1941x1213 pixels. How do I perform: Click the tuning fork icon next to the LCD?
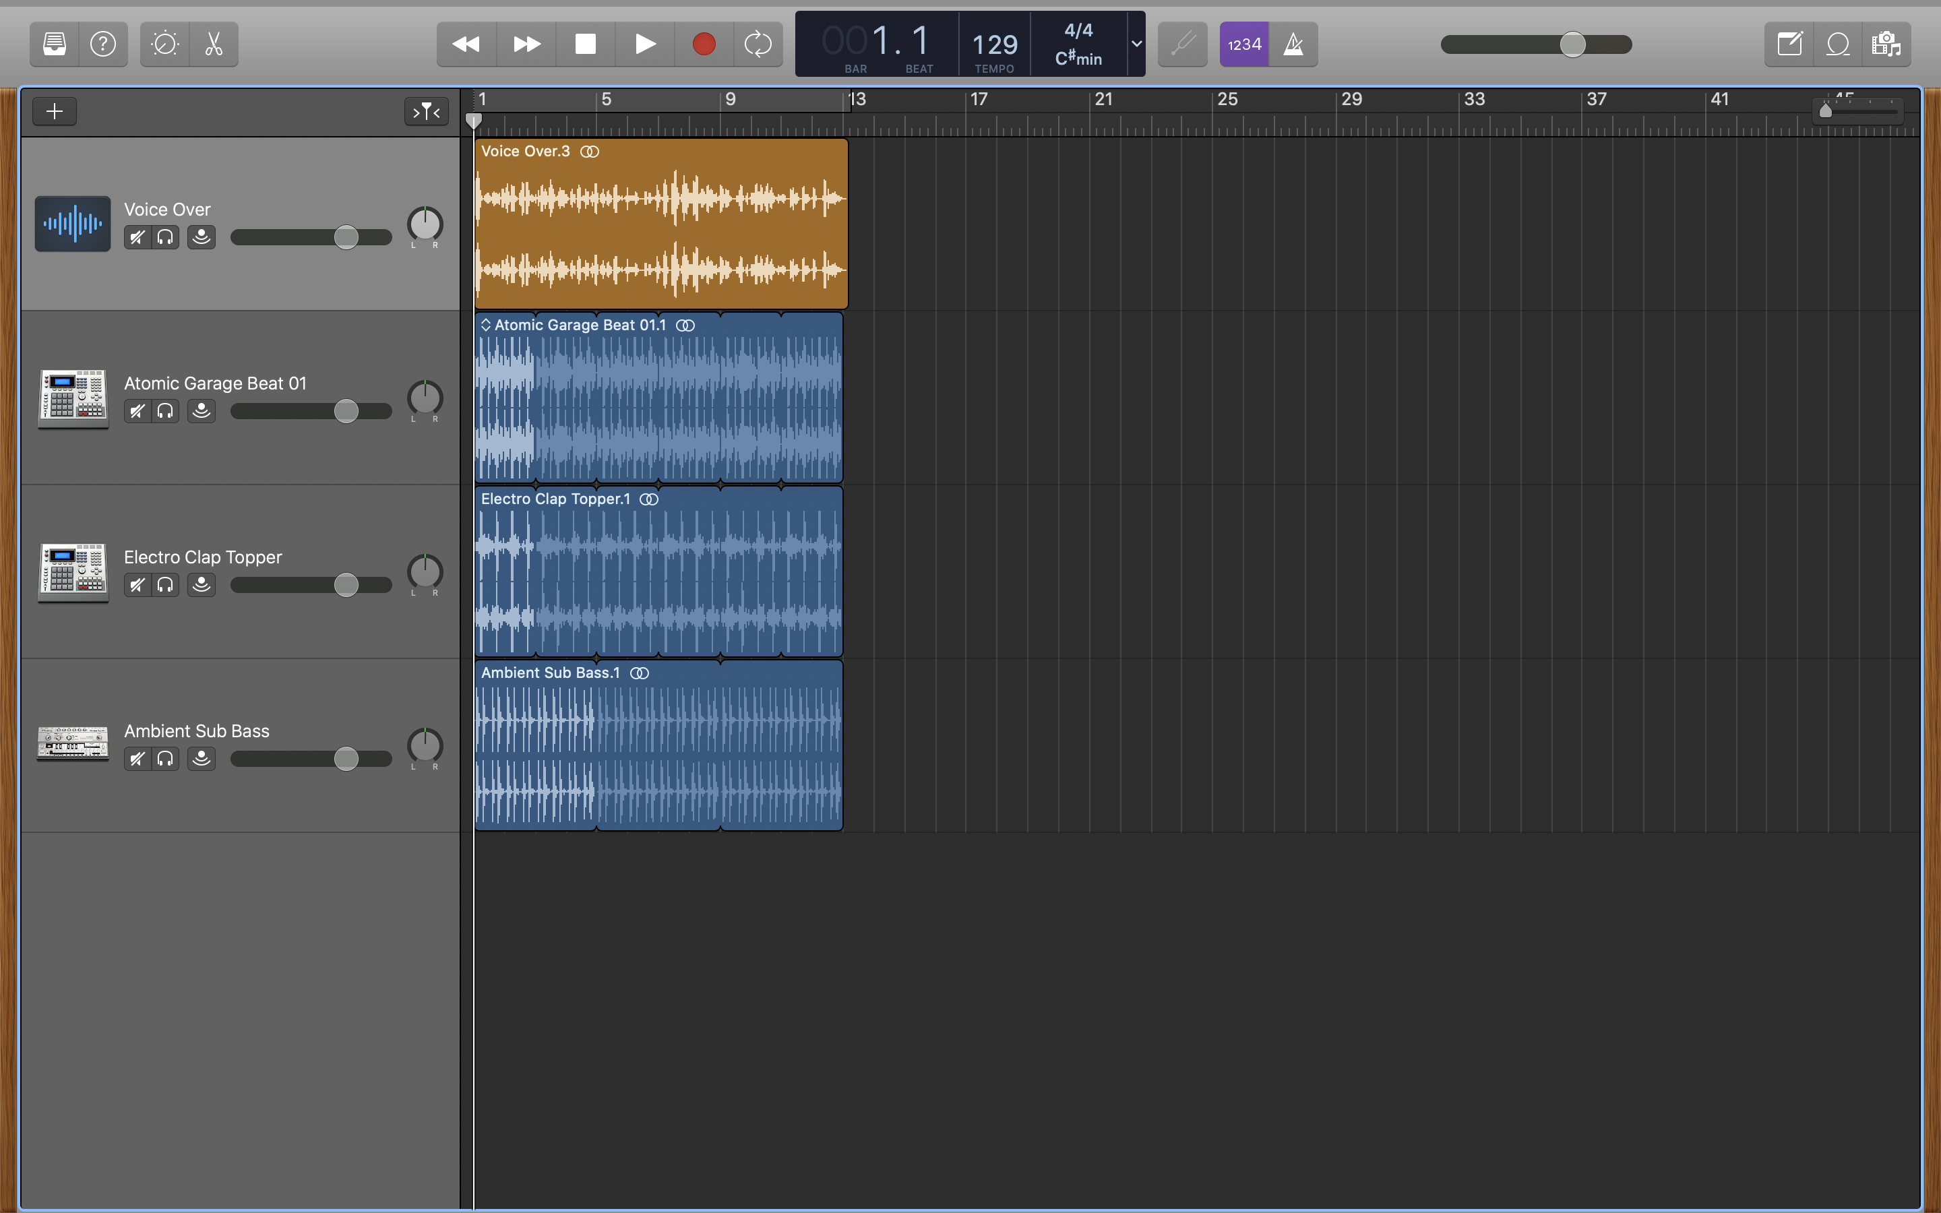[1182, 44]
